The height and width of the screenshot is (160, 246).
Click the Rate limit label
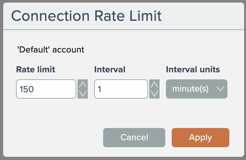point(36,69)
